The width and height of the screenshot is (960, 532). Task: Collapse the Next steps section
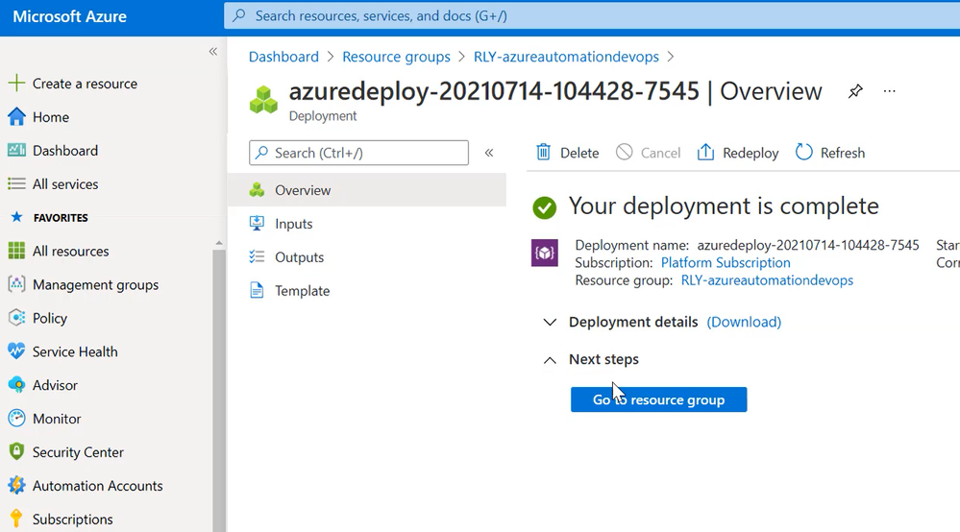point(550,360)
